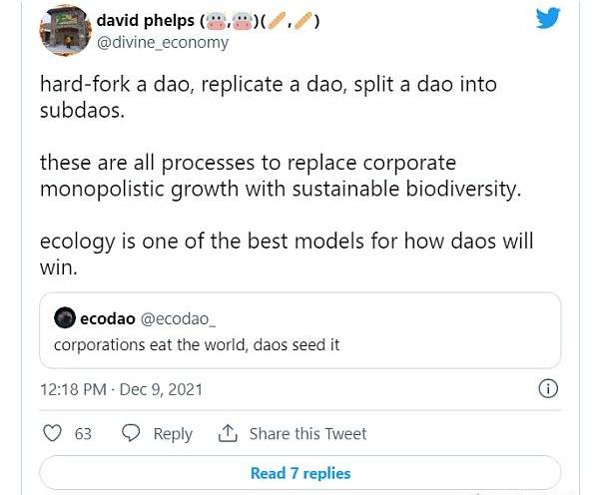Click the share upload arrow icon

(227, 433)
